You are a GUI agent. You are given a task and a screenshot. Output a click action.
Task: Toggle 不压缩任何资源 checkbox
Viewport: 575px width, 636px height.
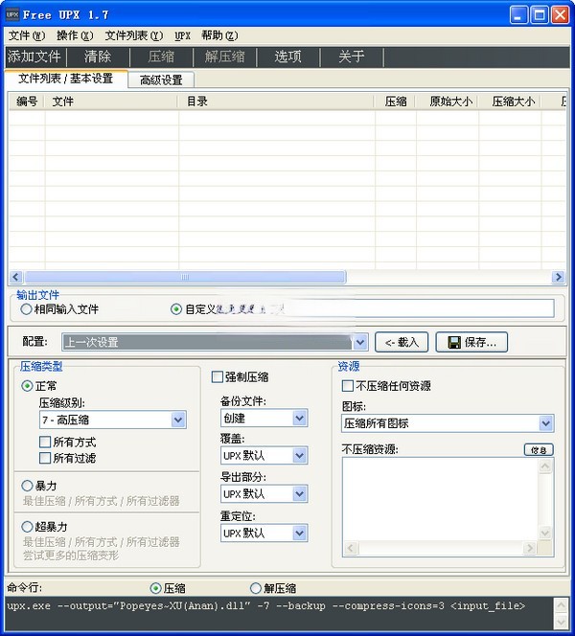tap(386, 386)
